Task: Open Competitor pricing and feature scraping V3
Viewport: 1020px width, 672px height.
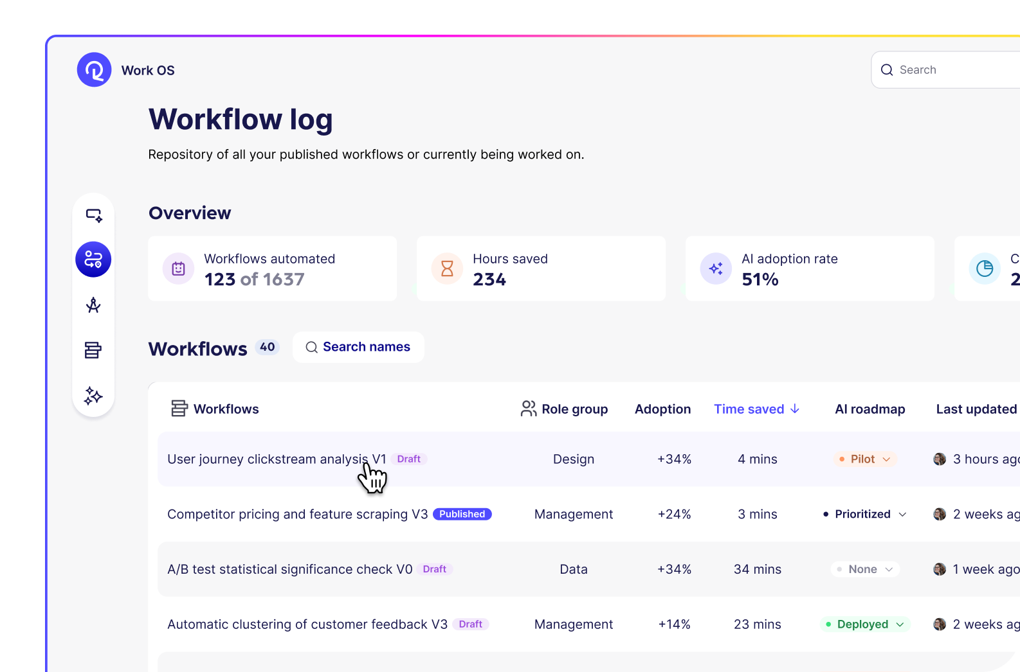Action: [x=297, y=514]
